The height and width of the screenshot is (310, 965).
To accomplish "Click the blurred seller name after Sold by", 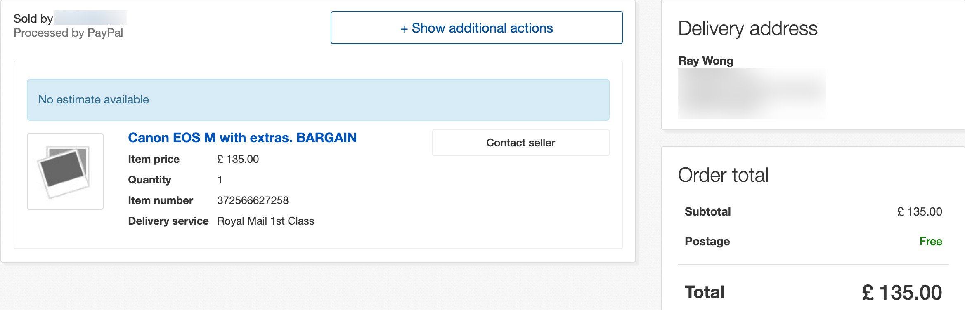I will pyautogui.click(x=90, y=18).
